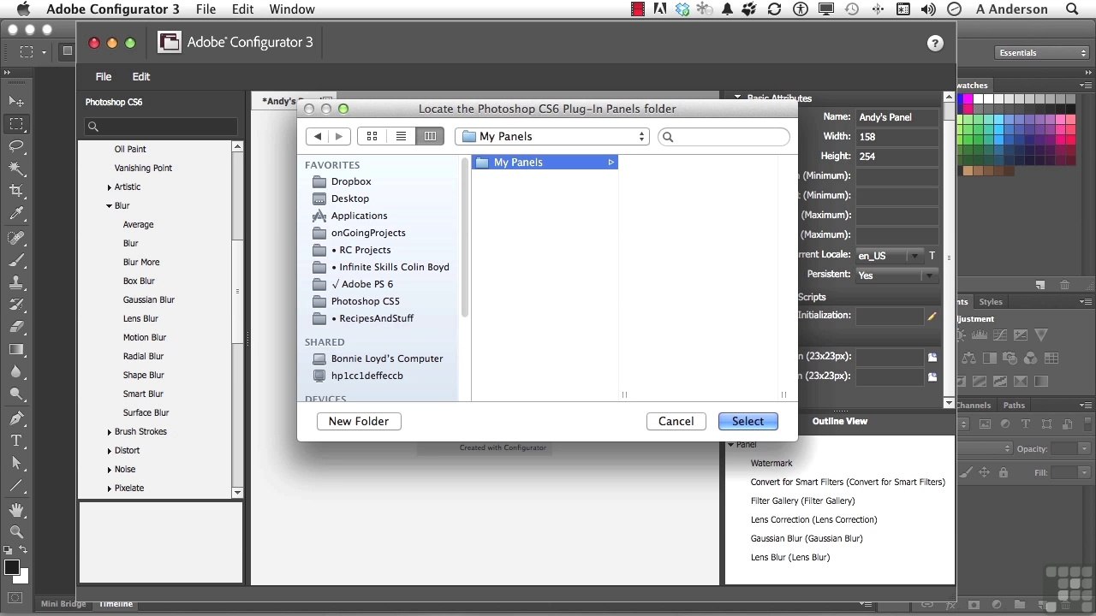Image resolution: width=1096 pixels, height=616 pixels.
Task: Switch file dialog to column view
Action: 430,136
